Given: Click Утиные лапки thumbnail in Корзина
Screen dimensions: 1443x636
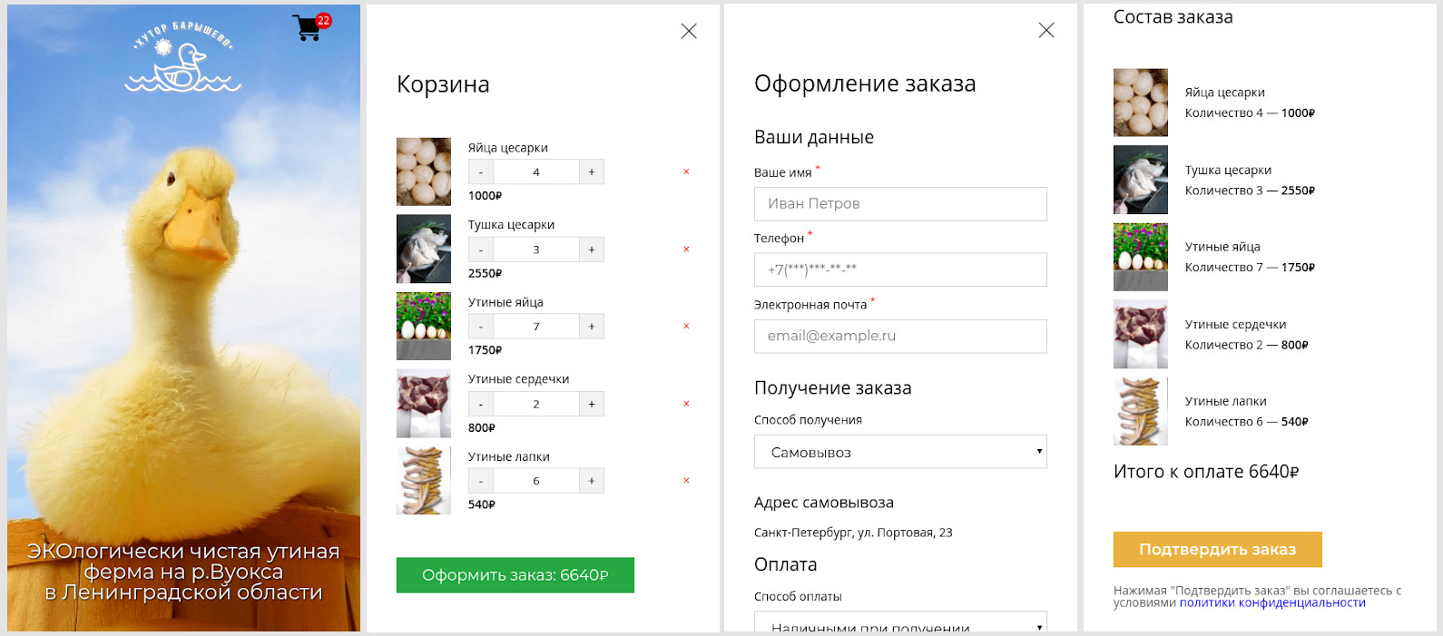Looking at the screenshot, I should pyautogui.click(x=424, y=481).
